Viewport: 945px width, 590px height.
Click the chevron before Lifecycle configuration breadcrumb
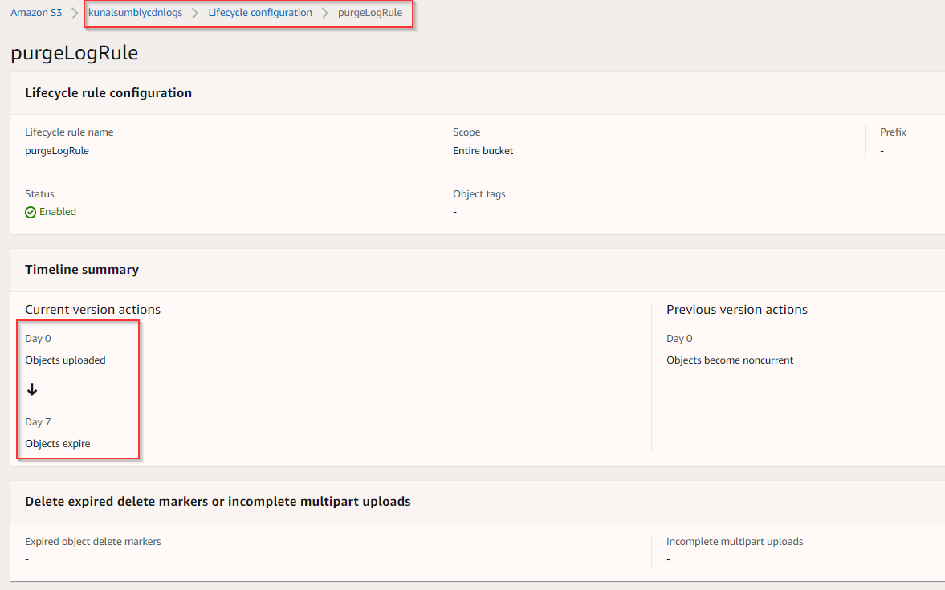194,12
